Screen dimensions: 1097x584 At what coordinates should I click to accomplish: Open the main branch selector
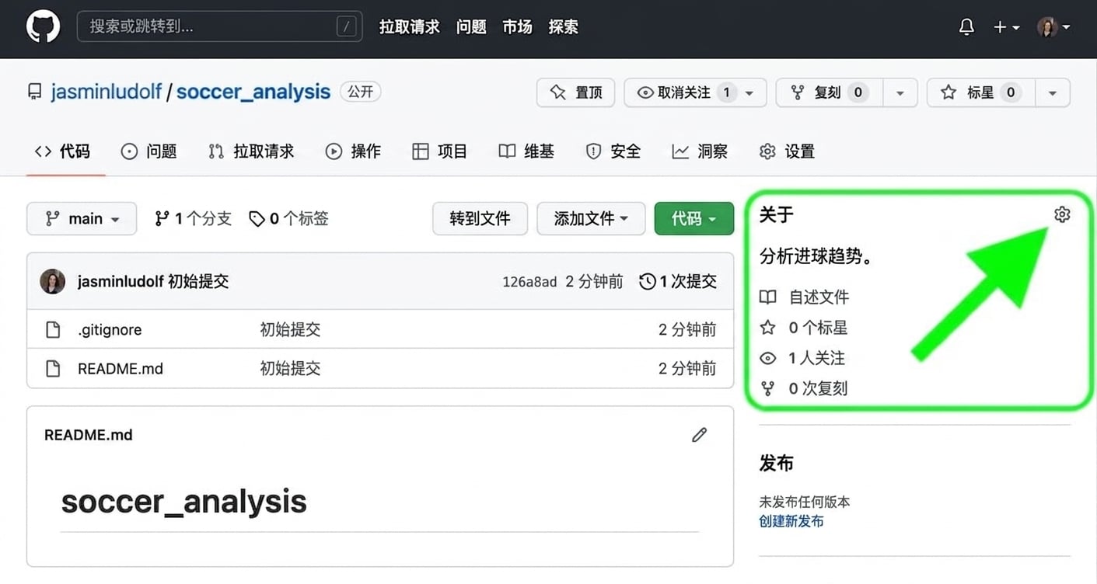tap(82, 218)
